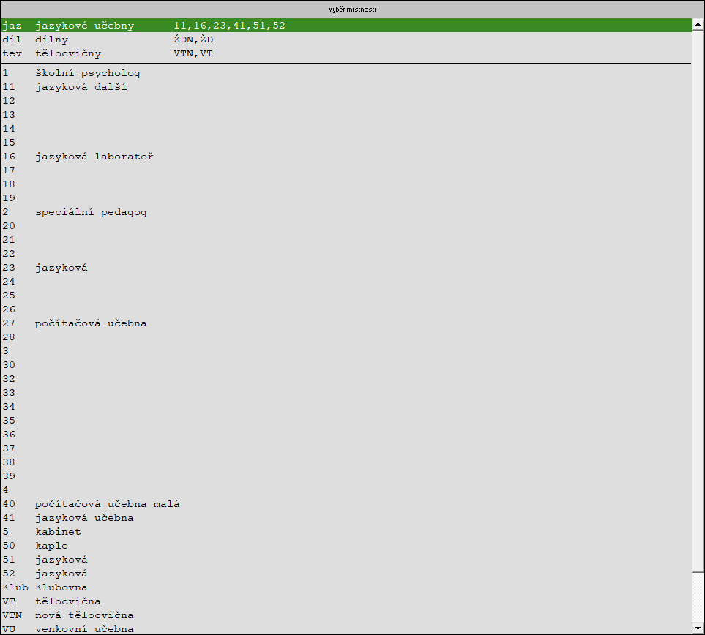Choose room 2 'speciální pedagog'
This screenshot has width=705, height=635.
(x=91, y=212)
